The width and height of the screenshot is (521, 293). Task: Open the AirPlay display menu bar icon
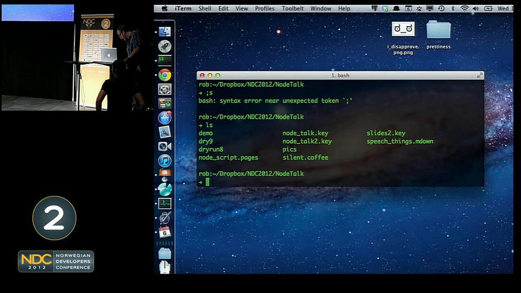coord(430,9)
